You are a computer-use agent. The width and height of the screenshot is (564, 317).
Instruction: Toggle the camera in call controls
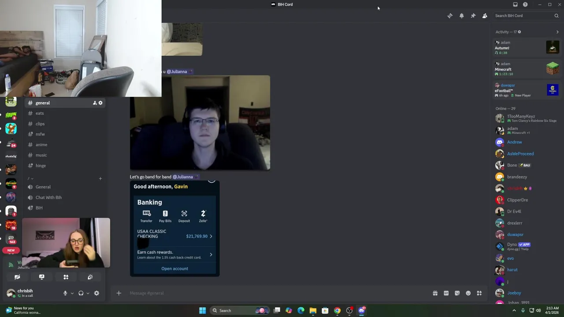click(x=17, y=277)
